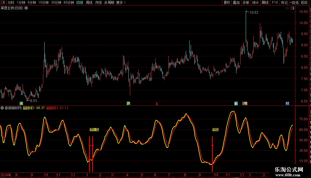The width and height of the screenshot is (311, 178).
Task: Click the 标记 mark button
Action: tap(284, 2)
